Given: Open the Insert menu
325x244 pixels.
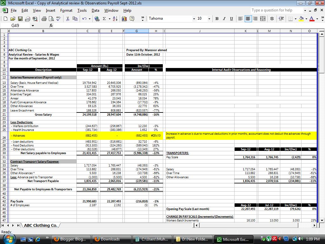Looking at the screenshot, I should pyautogui.click(x=50, y=10).
